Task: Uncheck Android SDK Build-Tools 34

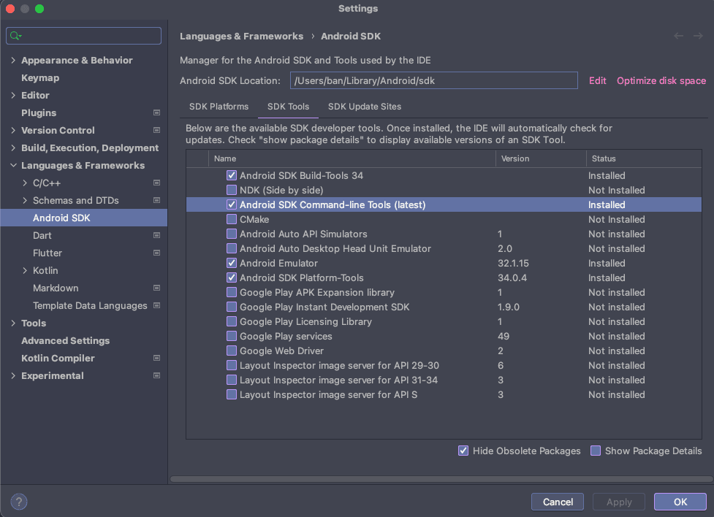Action: (232, 175)
